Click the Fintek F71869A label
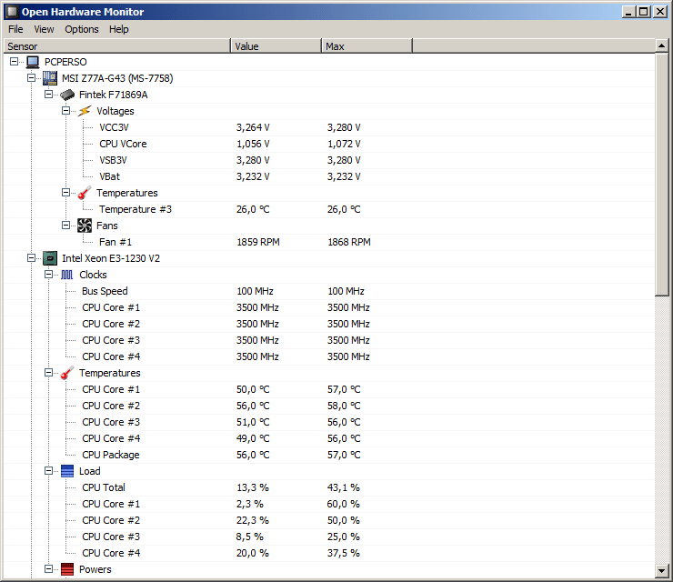673x582 pixels. (114, 95)
